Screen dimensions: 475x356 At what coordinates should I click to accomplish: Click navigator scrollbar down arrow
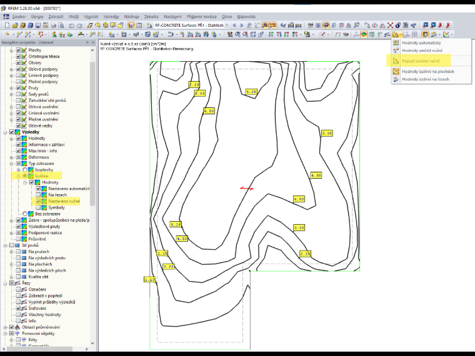92,344
